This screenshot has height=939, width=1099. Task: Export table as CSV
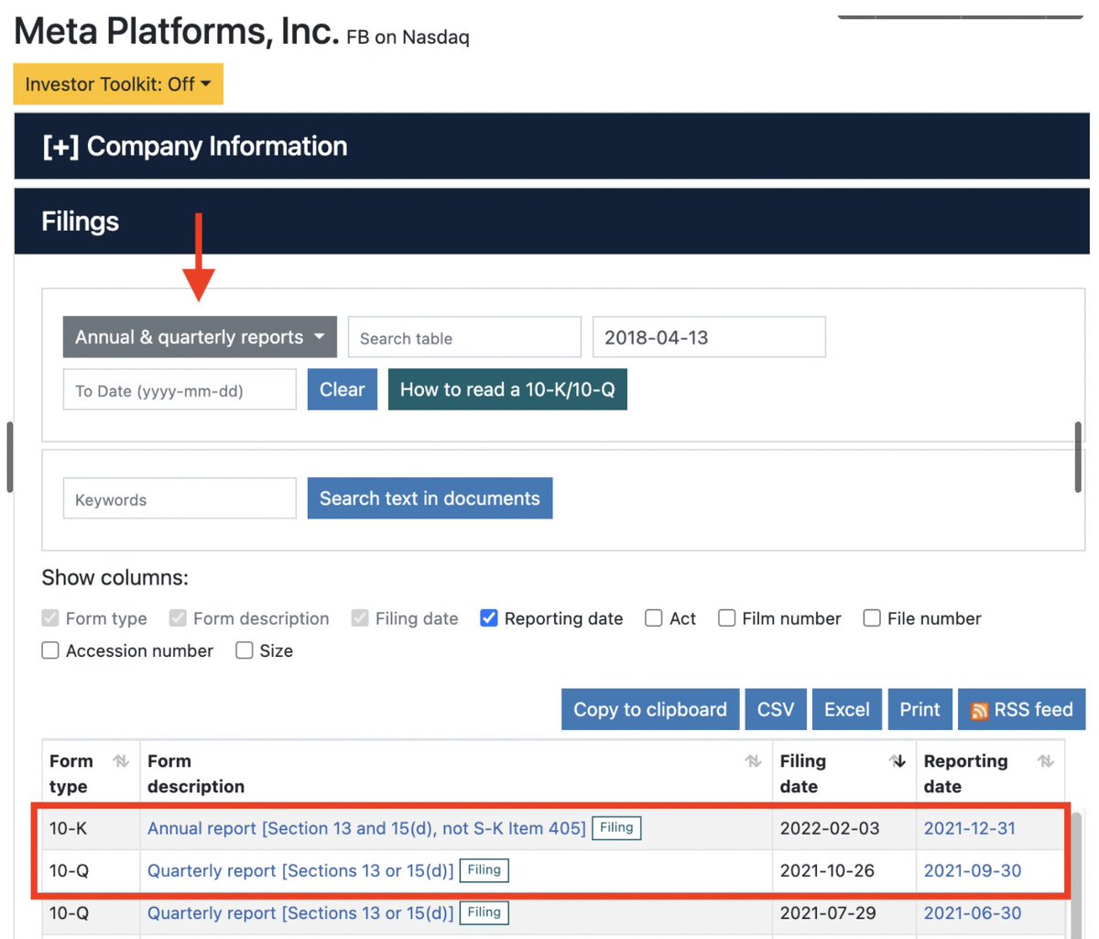776,710
